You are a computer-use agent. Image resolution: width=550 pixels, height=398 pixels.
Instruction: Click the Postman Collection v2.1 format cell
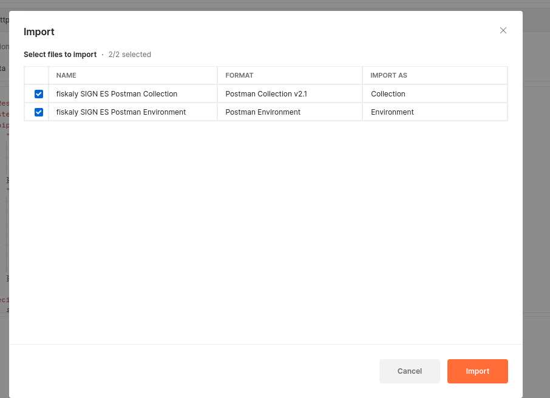pyautogui.click(x=265, y=93)
